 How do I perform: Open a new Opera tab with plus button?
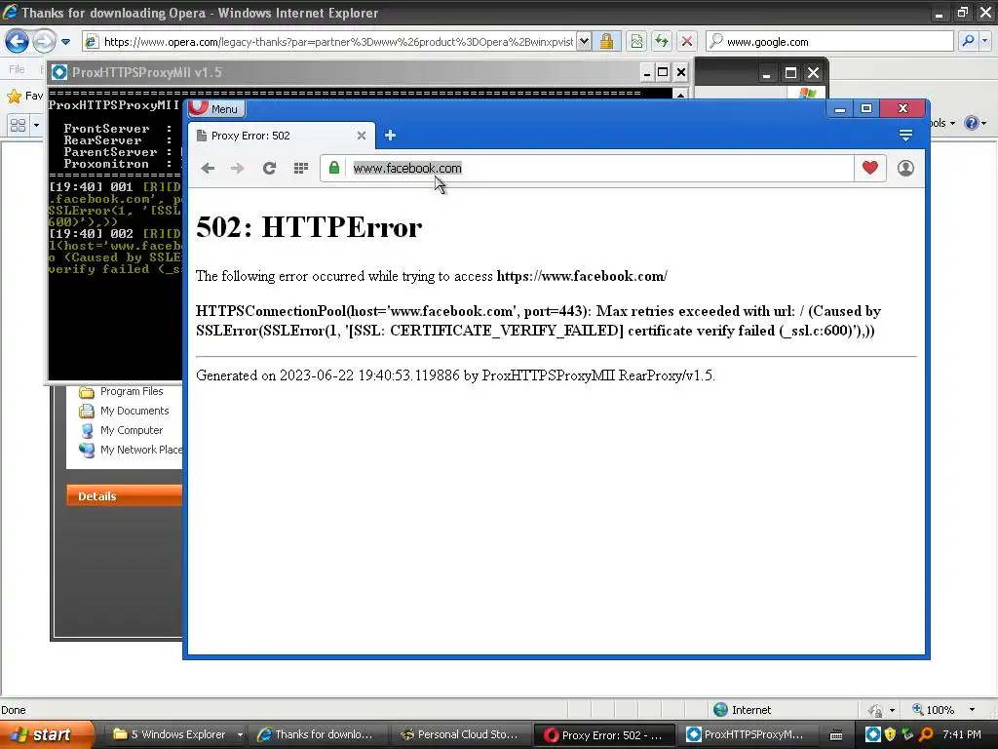point(390,136)
